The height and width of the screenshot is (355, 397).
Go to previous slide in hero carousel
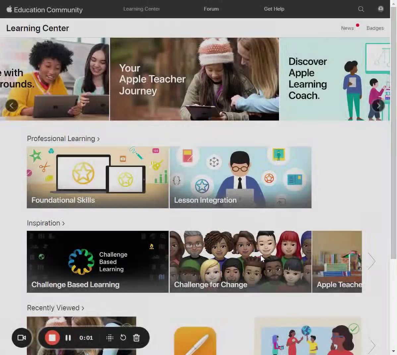click(12, 106)
